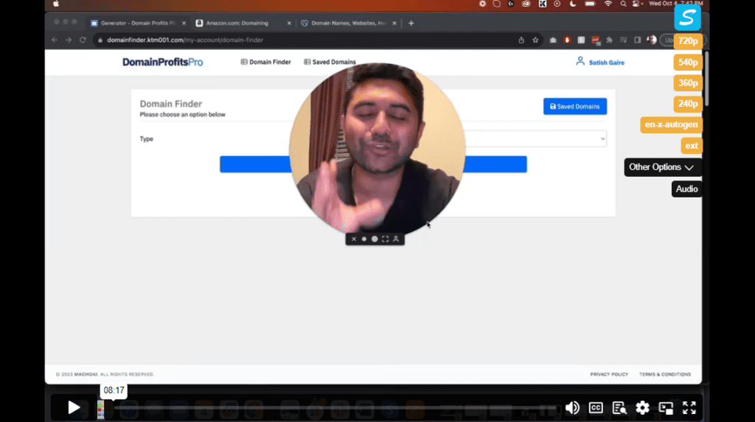Mute the video volume

point(572,407)
